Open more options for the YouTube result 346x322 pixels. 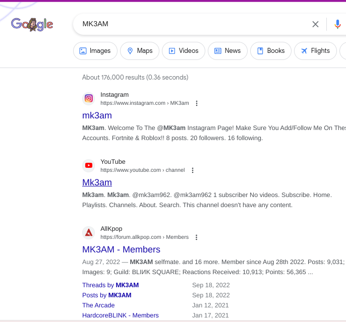point(193,170)
